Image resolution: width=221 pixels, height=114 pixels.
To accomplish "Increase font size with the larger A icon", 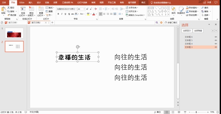I will click(x=87, y=9).
